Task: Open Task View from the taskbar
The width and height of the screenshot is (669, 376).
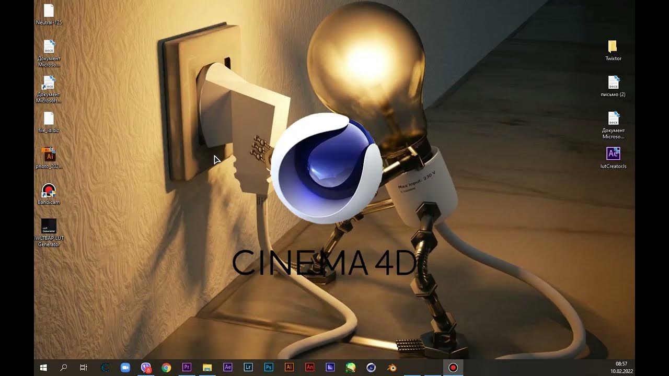Action: [x=84, y=368]
